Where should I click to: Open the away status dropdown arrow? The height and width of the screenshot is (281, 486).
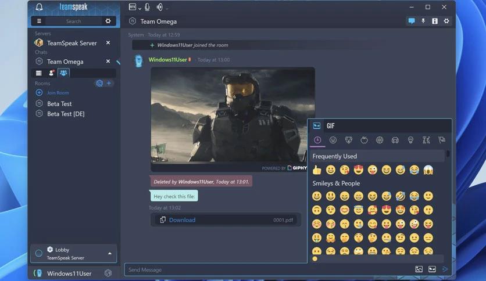(x=140, y=8)
